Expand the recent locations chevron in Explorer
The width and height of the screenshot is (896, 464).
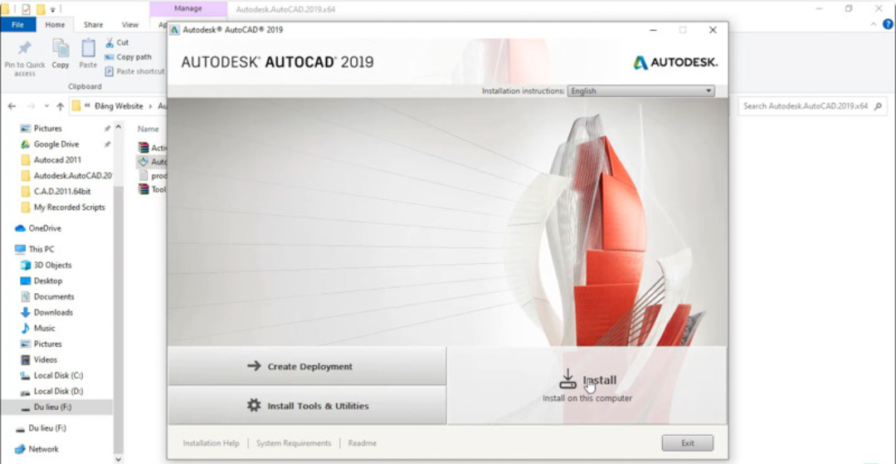(x=46, y=106)
